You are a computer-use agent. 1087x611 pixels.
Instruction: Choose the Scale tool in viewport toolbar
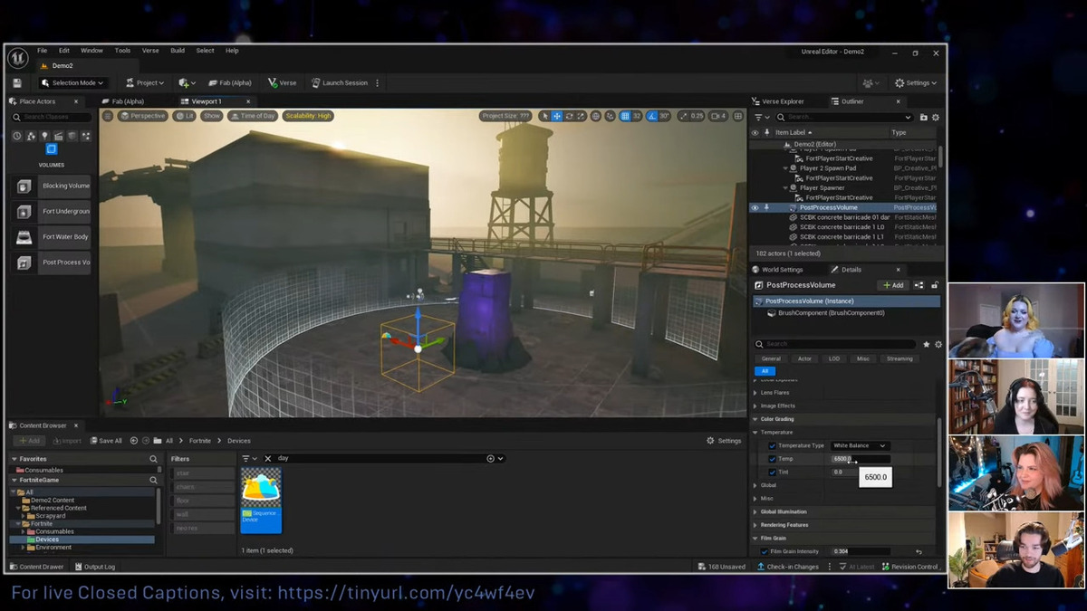coord(581,116)
